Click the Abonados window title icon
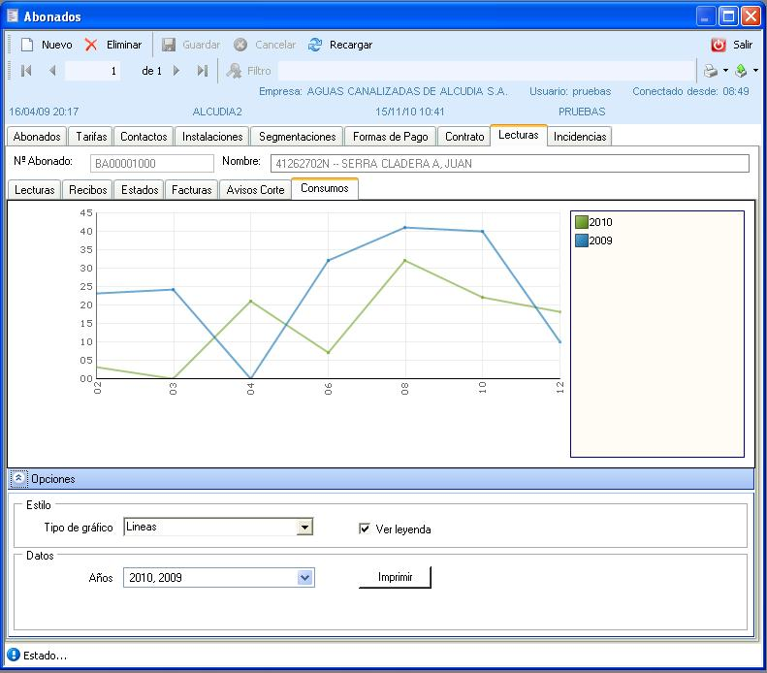This screenshot has height=673, width=767. click(13, 16)
